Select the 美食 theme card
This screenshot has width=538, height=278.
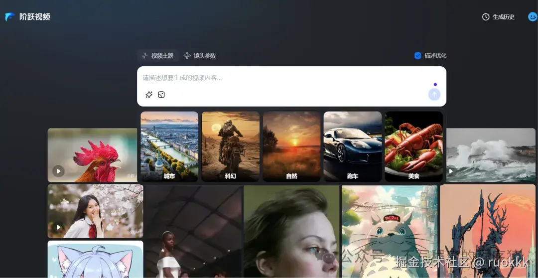tap(414, 146)
